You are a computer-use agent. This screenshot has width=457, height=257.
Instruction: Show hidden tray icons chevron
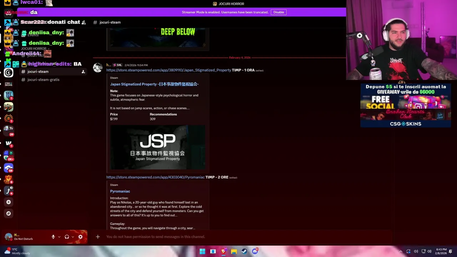[401, 251]
